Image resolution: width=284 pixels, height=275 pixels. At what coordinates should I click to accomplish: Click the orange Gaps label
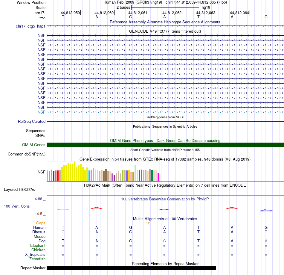click(41, 223)
